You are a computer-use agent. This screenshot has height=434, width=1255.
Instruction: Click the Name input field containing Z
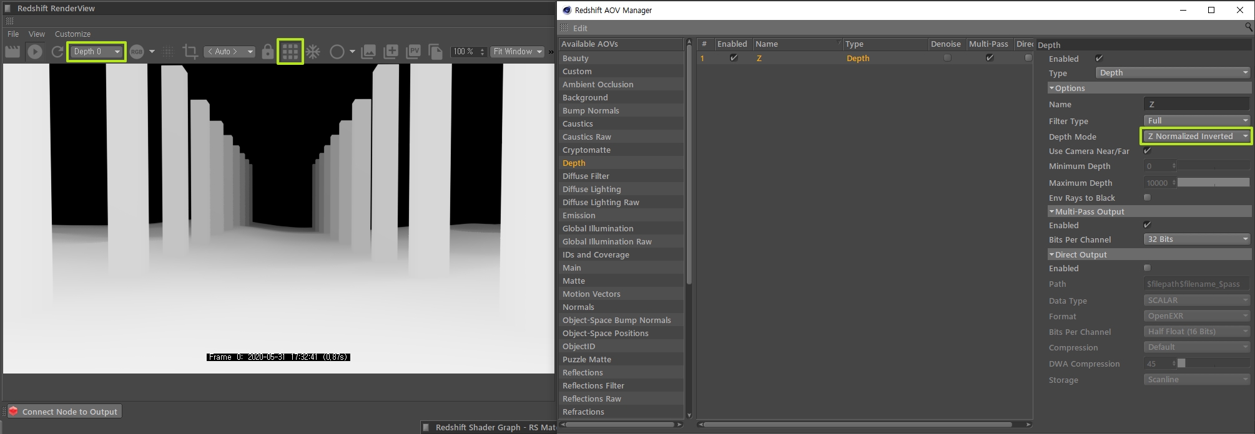pyautogui.click(x=1196, y=104)
